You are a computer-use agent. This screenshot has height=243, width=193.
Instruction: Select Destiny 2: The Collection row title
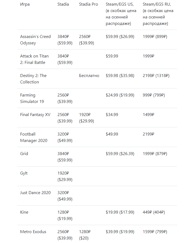pos(33,79)
